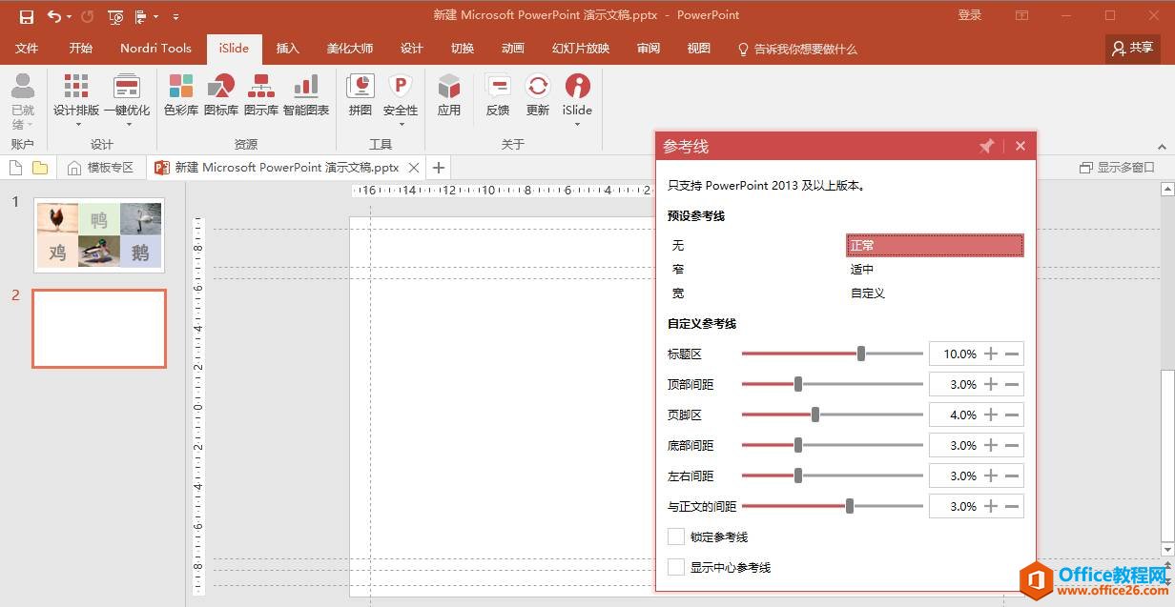Enable 锁定参考线 to lock guides
This screenshot has width=1175, height=607.
(x=676, y=536)
